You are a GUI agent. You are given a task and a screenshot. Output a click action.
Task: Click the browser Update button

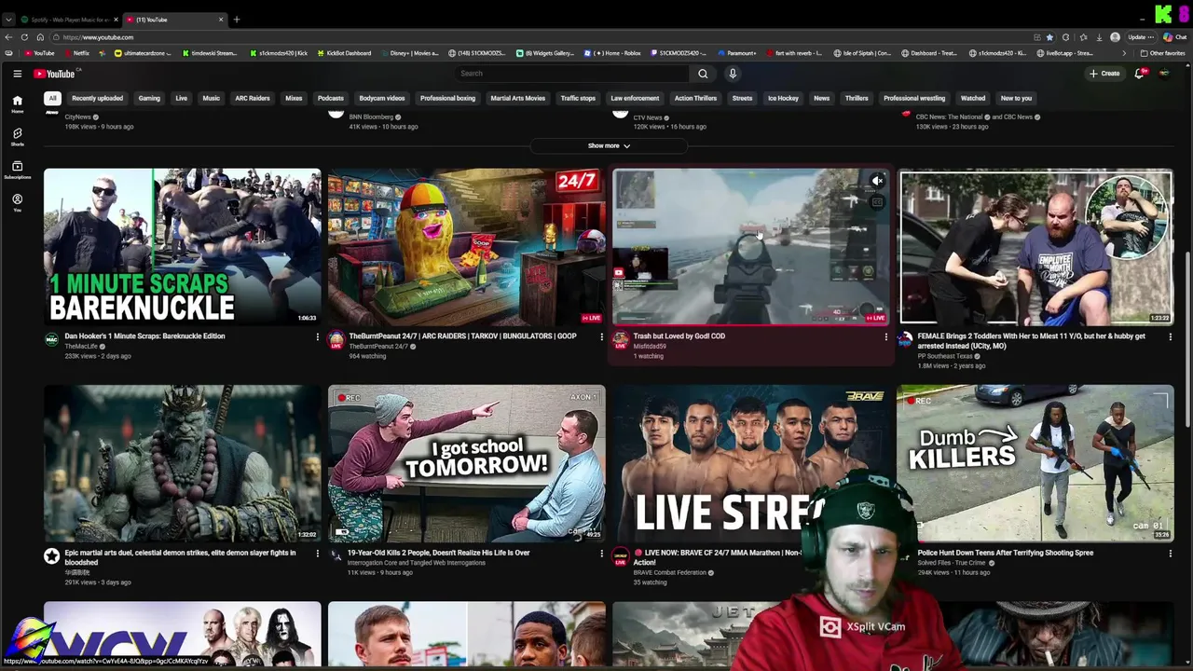[x=1139, y=37]
